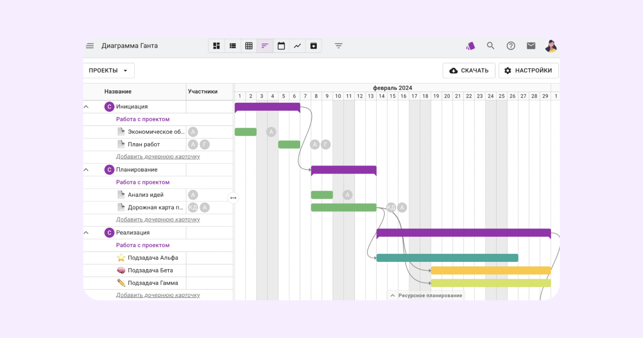643x338 pixels.
Task: Click the brain icon of Подзадача Бета
Action: point(121,270)
